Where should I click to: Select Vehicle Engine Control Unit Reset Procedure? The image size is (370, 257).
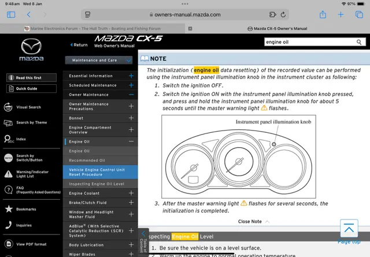tap(100, 172)
